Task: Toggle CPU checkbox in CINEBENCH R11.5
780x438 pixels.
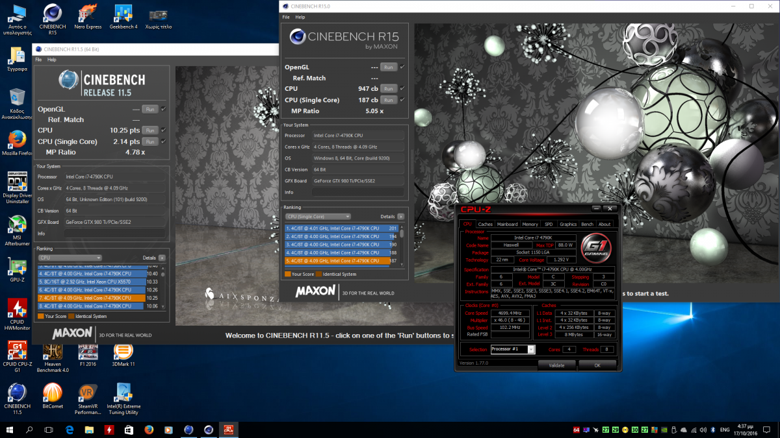Action: click(x=163, y=130)
